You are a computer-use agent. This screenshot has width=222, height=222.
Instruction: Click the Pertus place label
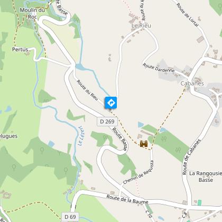(x=20, y=50)
